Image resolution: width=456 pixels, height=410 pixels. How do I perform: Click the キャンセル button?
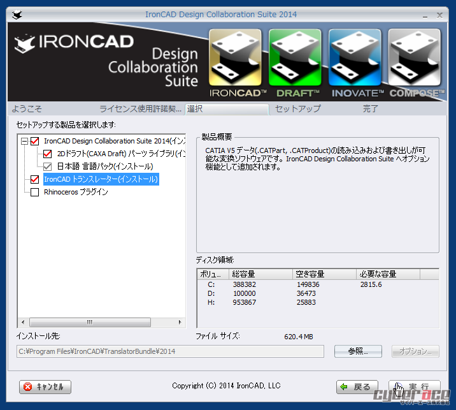tap(45, 386)
